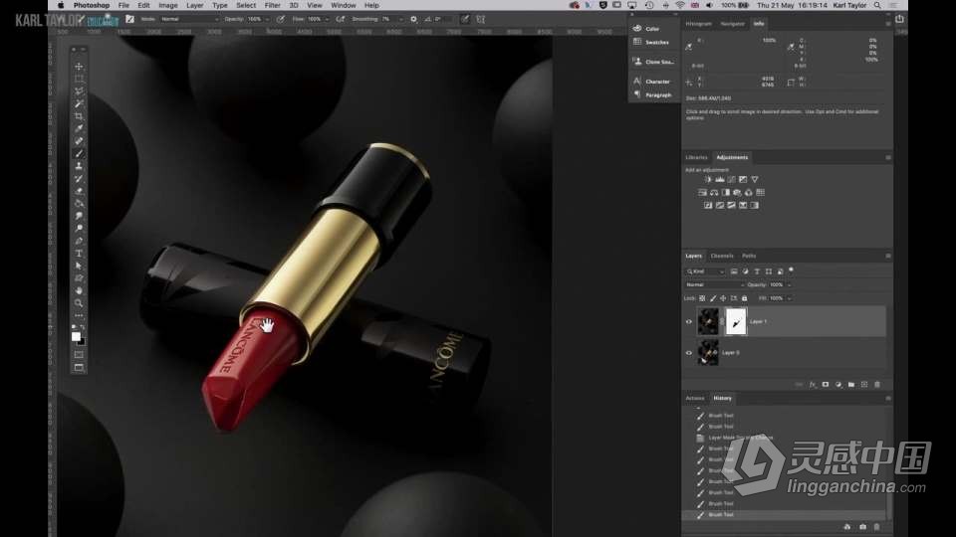Viewport: 956px width, 537px height.
Task: Select the Lasso tool
Action: click(79, 91)
